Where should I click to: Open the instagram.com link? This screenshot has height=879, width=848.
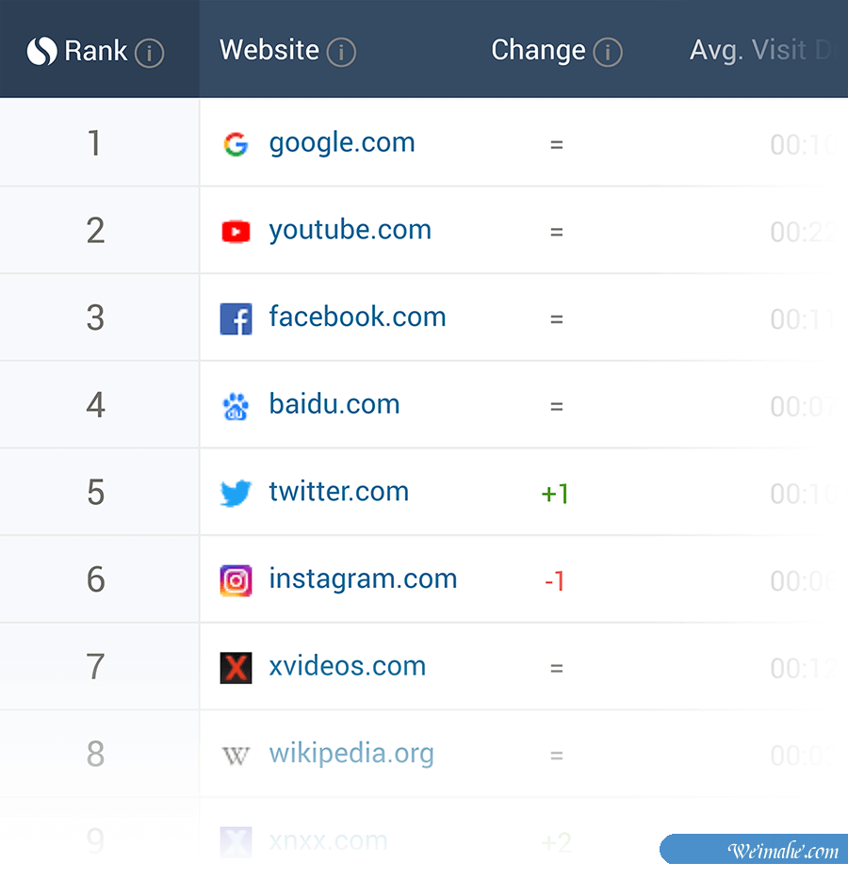[363, 578]
